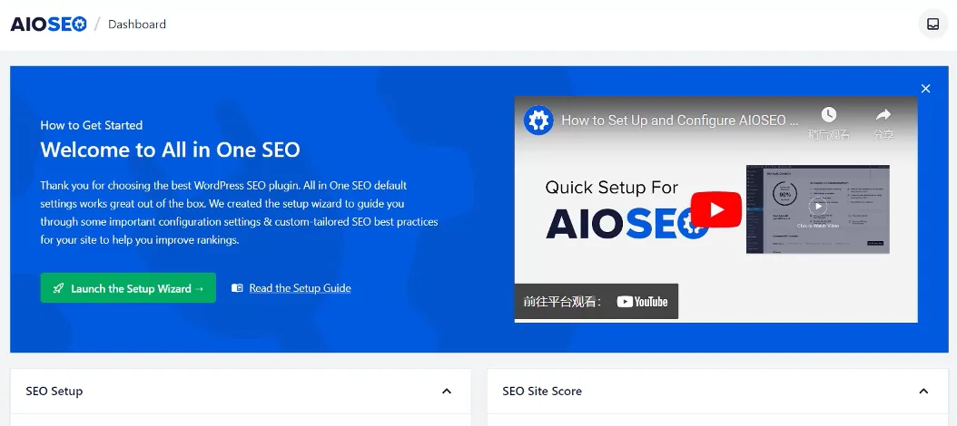Dismiss the welcome banner with X

coord(925,89)
